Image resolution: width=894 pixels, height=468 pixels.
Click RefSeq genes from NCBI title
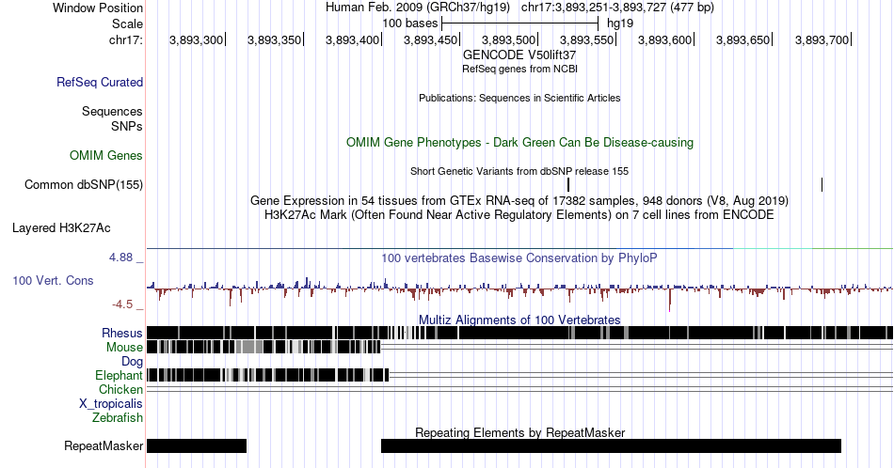tap(519, 69)
